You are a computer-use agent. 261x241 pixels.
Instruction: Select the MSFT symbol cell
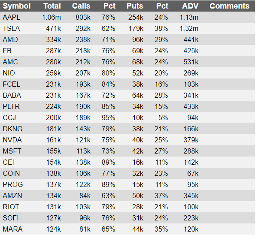pyautogui.click(x=12, y=151)
